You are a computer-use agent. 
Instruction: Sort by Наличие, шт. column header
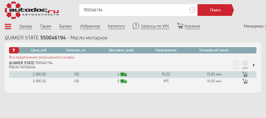(x=76, y=50)
